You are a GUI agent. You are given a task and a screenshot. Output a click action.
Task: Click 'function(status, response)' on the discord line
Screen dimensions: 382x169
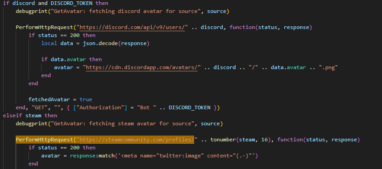271,27
